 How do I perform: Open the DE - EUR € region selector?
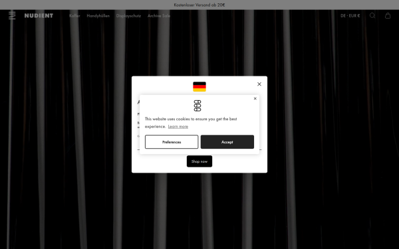350,16
